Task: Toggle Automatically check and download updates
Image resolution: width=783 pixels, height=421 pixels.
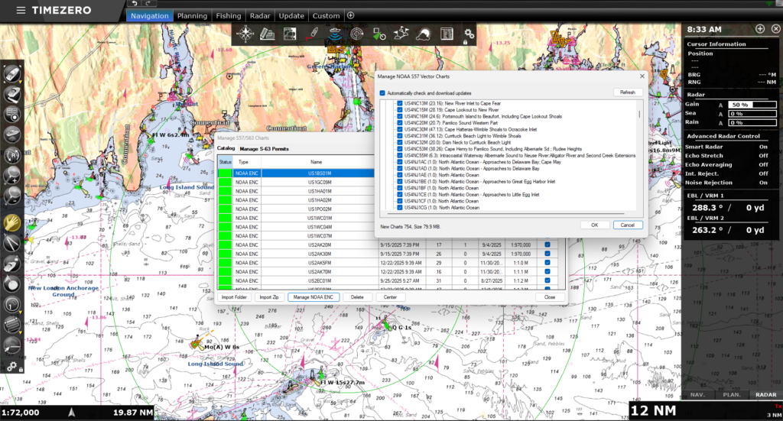Action: [384, 92]
